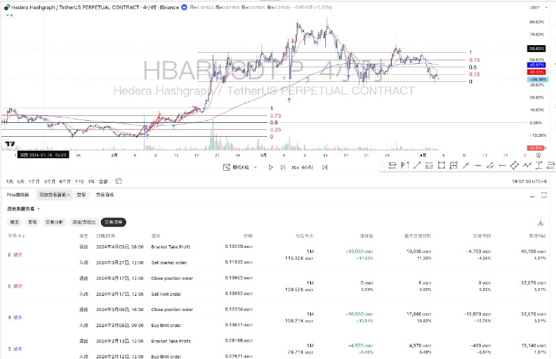Click the TradingView logo on chart
Screen dimensions: 556x359
[10, 144]
